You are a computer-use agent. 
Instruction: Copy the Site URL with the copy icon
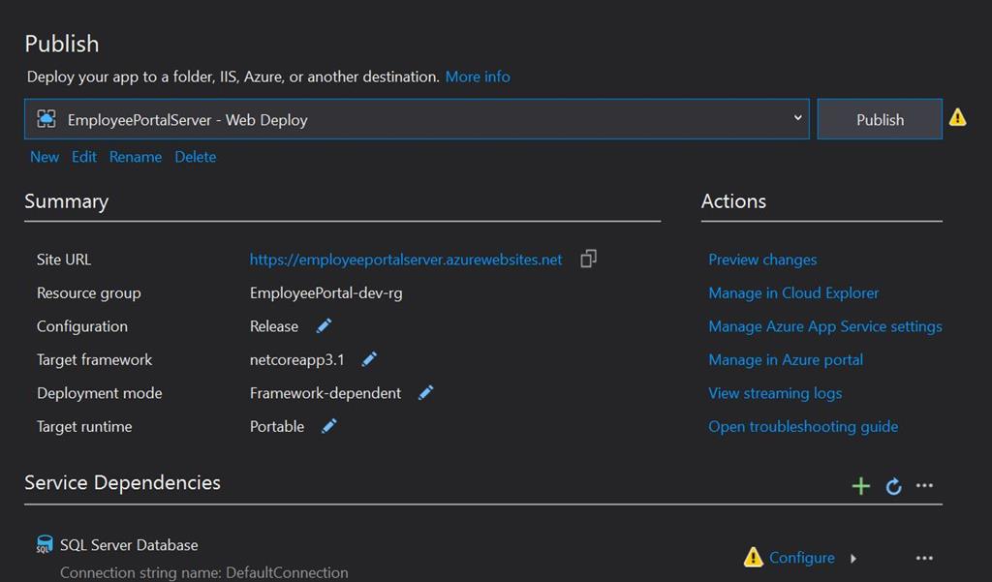pos(588,259)
